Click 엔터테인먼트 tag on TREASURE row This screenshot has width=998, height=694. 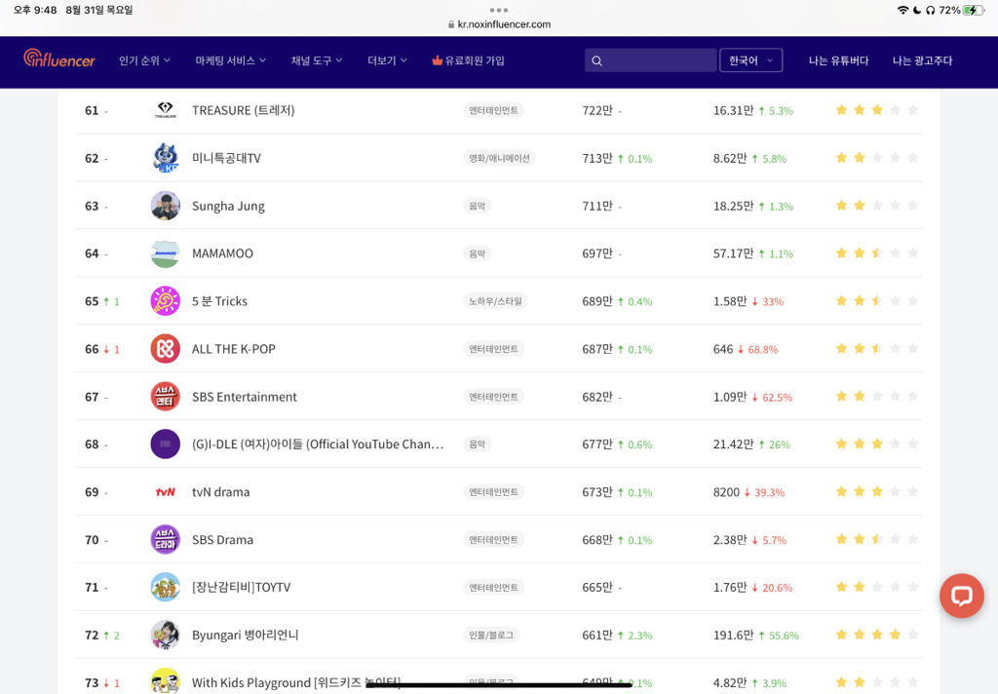pos(493,110)
